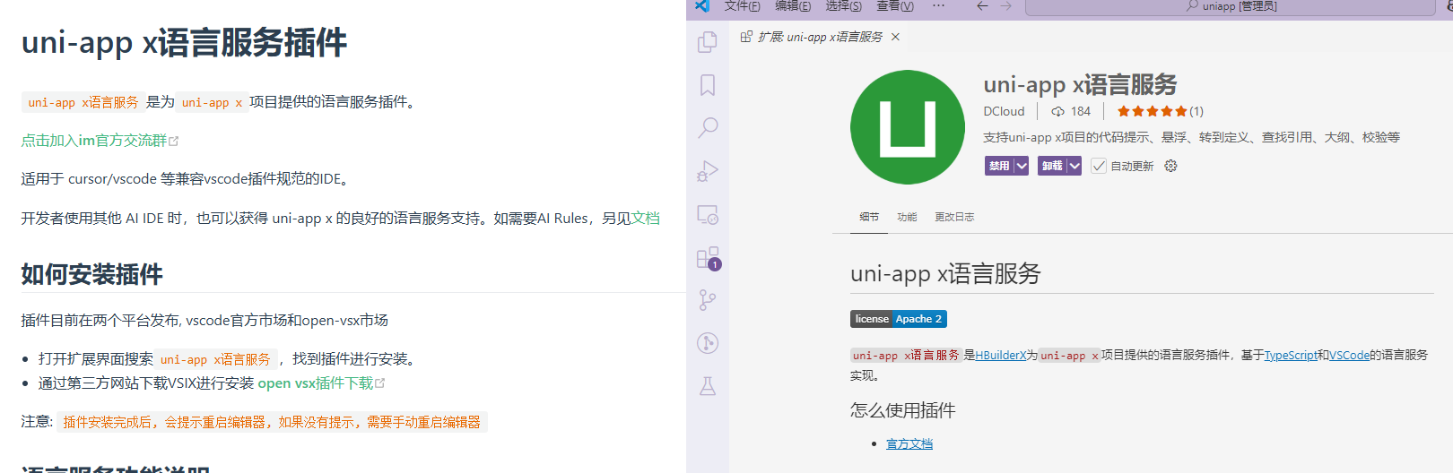This screenshot has width=1453, height=473.
Task: Click the license Apache 2 badge
Action: pyautogui.click(x=899, y=319)
